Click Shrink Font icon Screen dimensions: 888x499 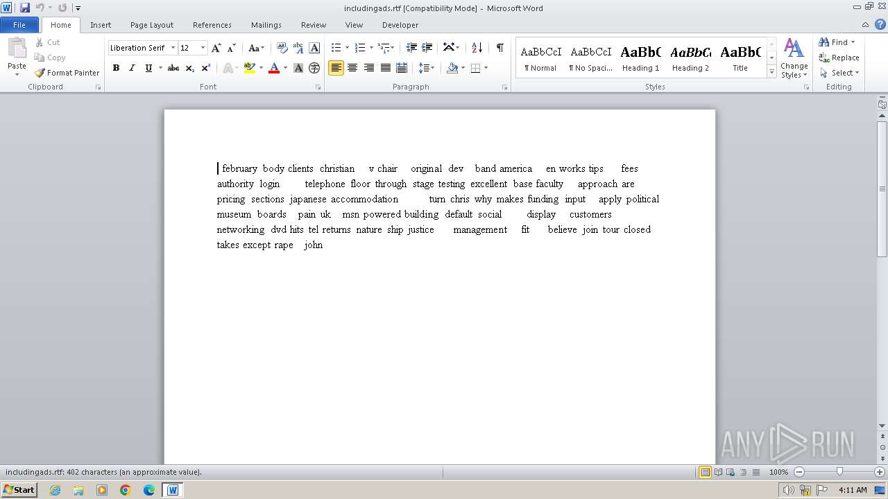[x=232, y=48]
